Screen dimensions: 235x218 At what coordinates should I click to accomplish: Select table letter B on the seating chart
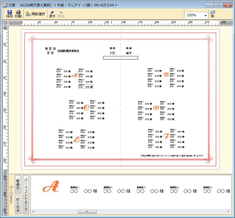tap(166, 75)
